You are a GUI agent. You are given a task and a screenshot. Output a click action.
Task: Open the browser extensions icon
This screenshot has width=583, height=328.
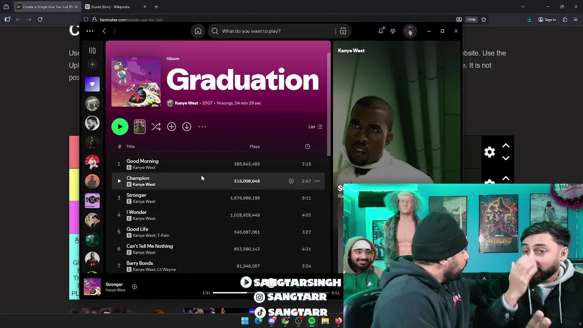click(x=565, y=20)
